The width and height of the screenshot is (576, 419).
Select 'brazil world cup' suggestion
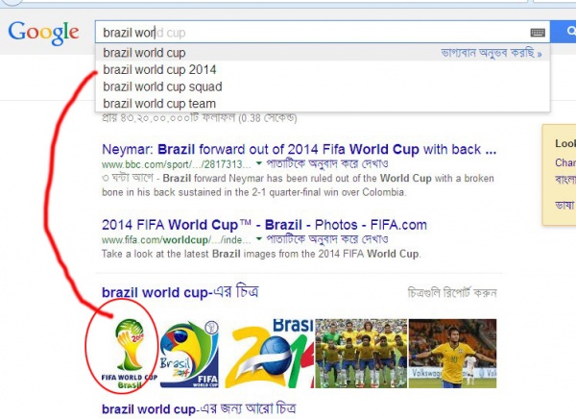(x=144, y=53)
